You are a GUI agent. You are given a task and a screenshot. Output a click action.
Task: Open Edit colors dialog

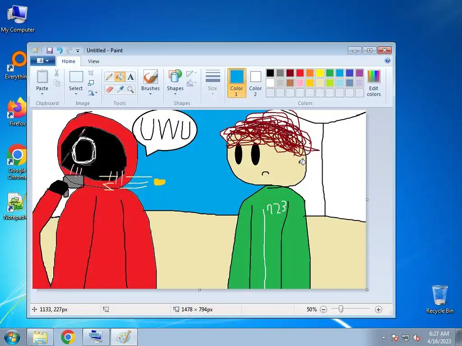tap(374, 83)
